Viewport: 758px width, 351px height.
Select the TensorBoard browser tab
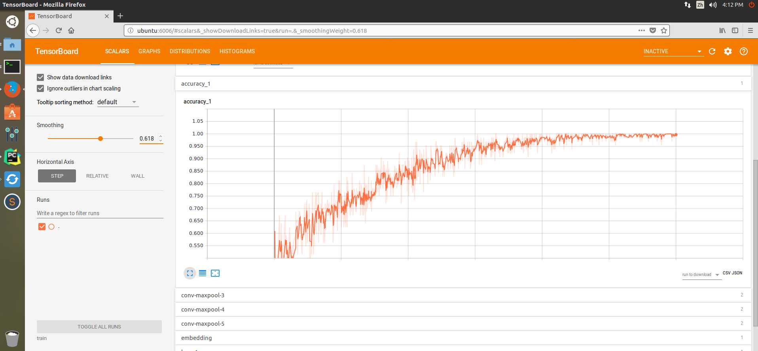[69, 16]
